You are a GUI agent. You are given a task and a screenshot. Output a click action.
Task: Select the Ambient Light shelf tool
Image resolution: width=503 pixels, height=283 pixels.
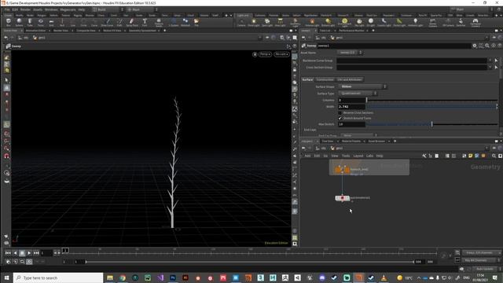415,22
